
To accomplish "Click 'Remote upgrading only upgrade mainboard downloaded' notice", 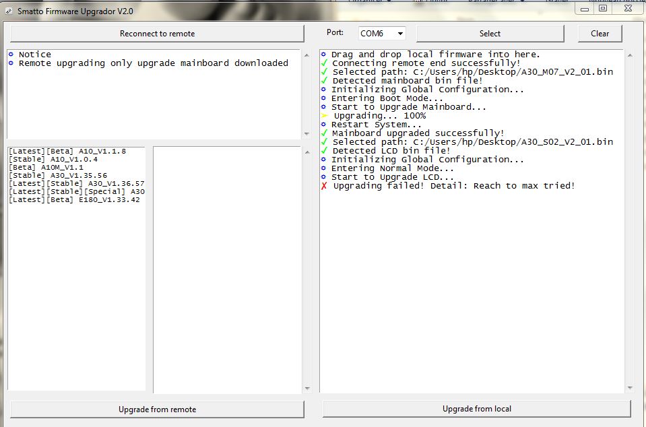I will [154, 63].
